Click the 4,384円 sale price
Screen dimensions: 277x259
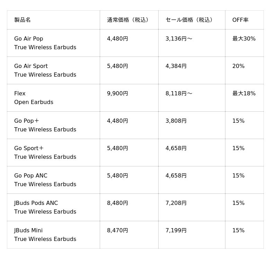coord(176,66)
